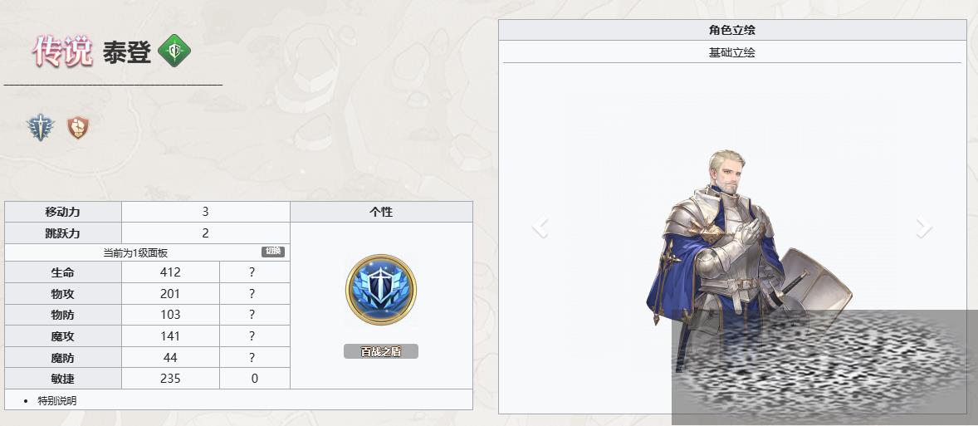Click the knight character portrait image

pos(749,261)
